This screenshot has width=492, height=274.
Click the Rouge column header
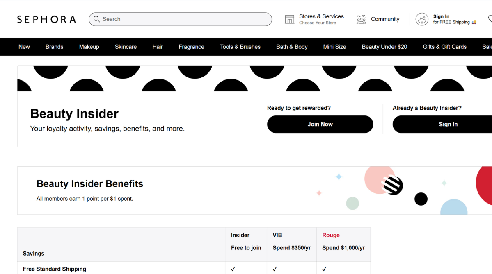tap(331, 235)
